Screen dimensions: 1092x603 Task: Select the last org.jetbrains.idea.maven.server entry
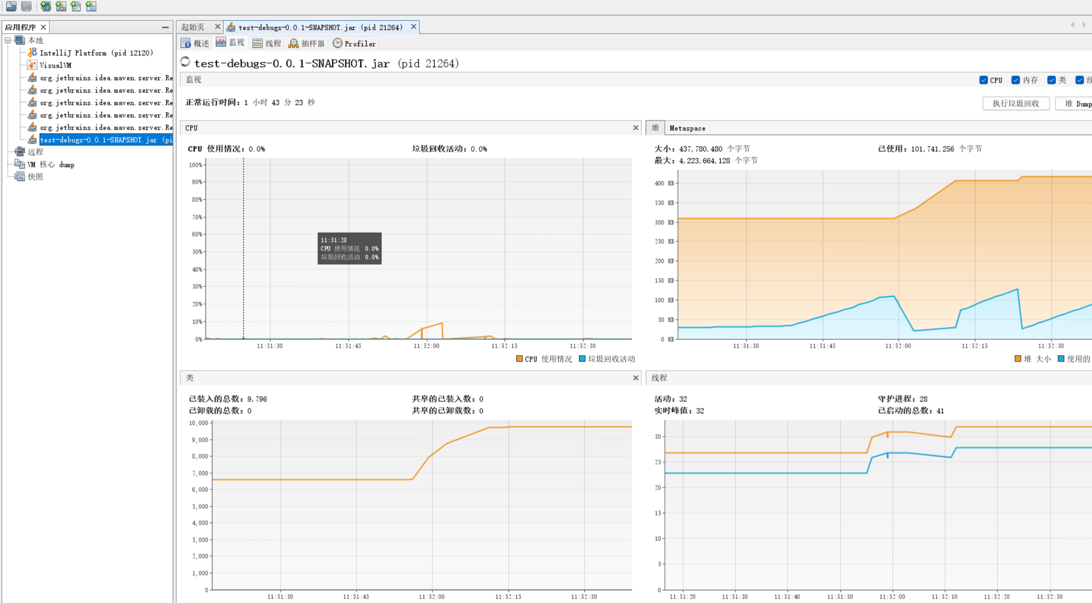[x=106, y=128]
